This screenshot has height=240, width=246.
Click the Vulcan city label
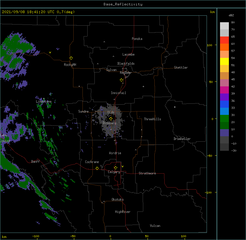155,226
